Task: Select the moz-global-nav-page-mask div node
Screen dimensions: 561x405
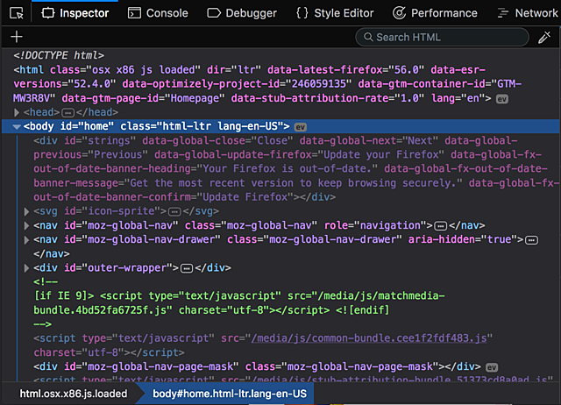Action: (257, 366)
